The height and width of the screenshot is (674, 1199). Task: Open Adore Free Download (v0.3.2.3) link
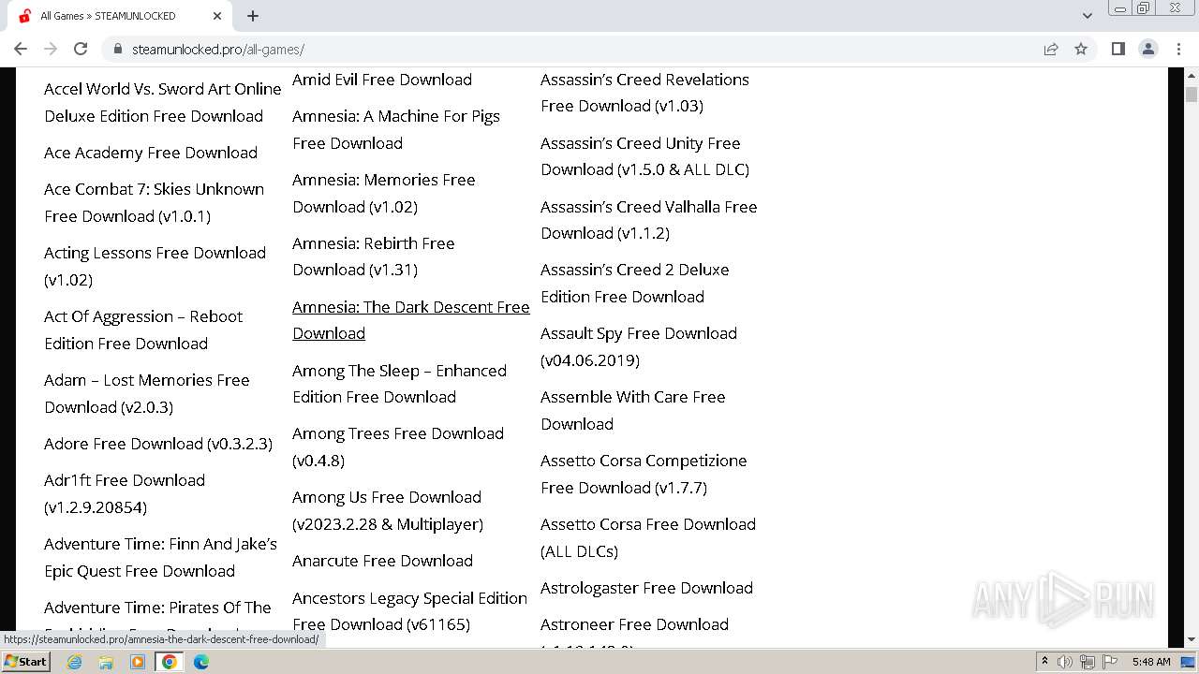click(x=158, y=444)
